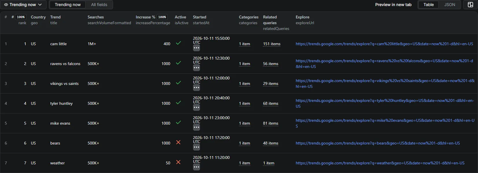
Task: Click the Related queries column header
Action: point(276,23)
